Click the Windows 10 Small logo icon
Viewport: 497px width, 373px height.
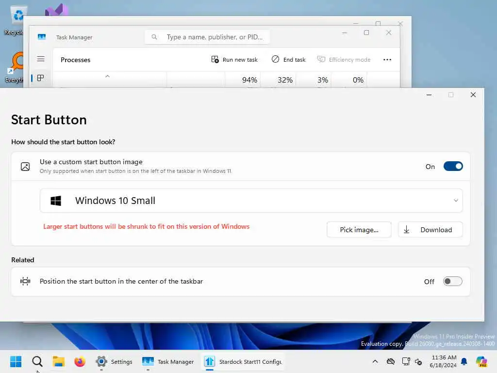(56, 201)
